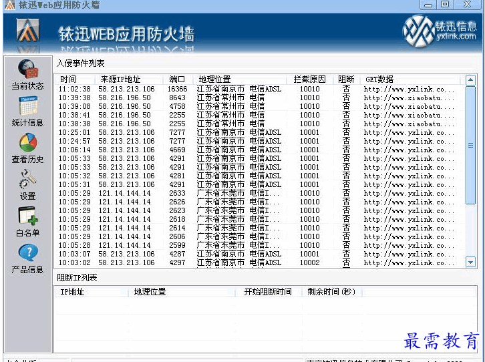485x362 pixels.
Task: Click port 4669 in the event list
Action: 177,150
